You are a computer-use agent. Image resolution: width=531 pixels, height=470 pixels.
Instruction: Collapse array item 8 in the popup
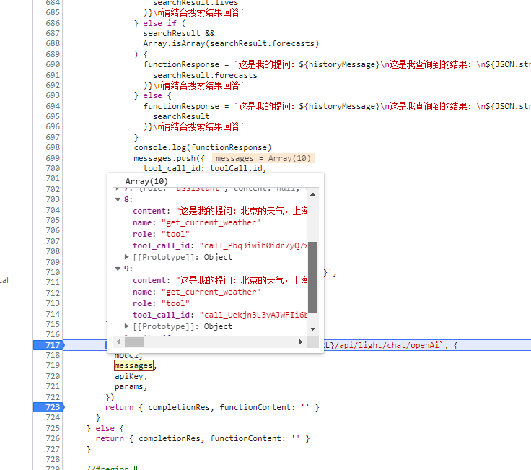(118, 199)
